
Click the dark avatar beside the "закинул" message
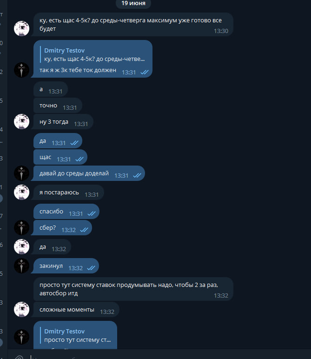click(22, 266)
